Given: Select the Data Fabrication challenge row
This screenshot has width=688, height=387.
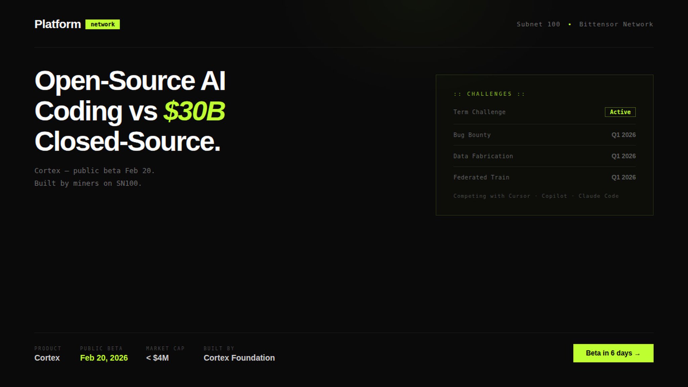Looking at the screenshot, I should 483,156.
